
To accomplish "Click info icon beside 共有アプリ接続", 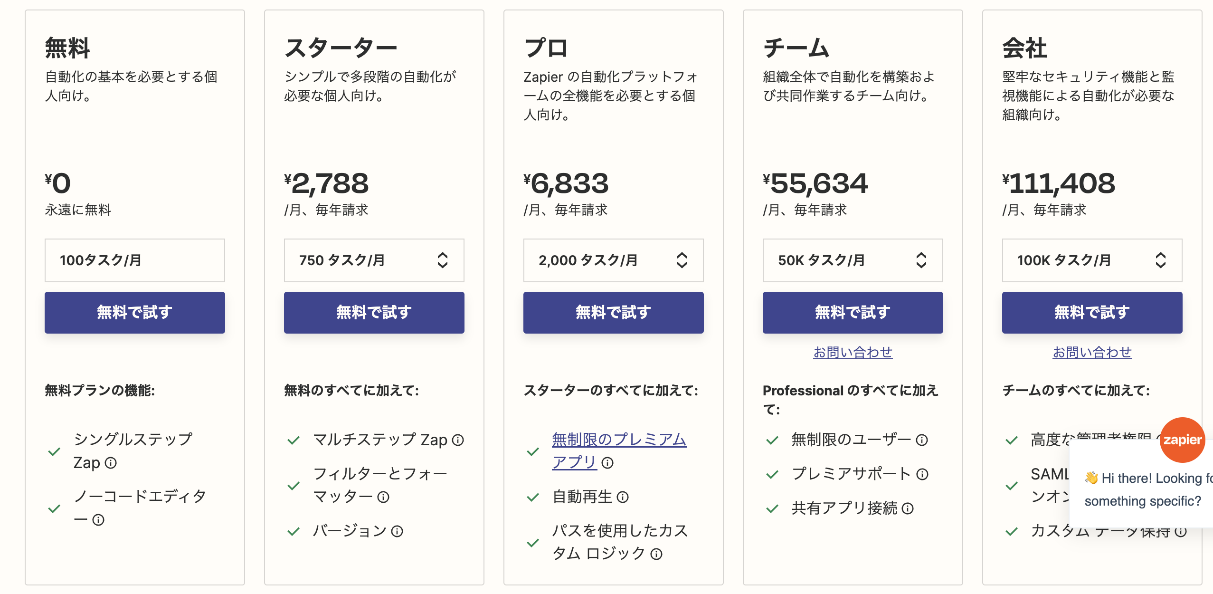I will tap(908, 508).
